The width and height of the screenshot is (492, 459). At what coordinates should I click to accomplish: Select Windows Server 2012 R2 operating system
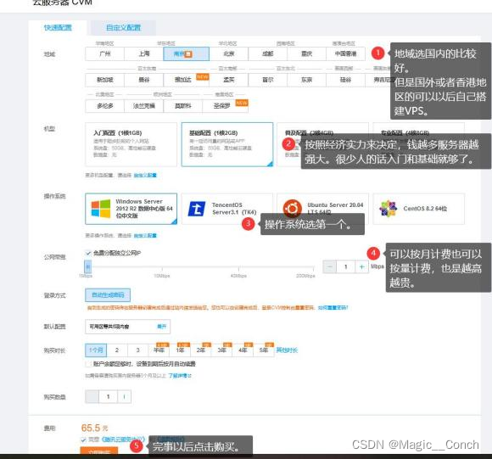tap(131, 209)
